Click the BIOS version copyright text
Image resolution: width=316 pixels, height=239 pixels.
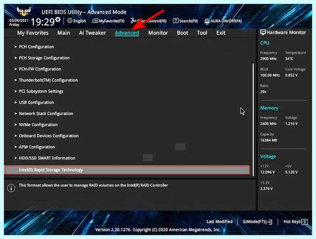157,230
